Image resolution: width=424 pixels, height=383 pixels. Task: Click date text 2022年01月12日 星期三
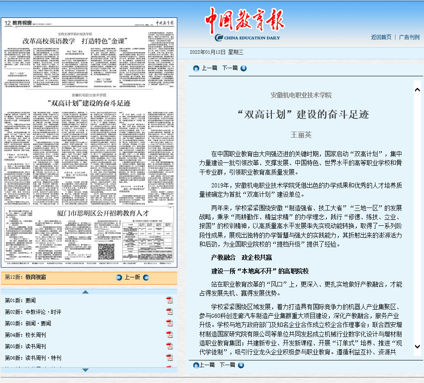[x=216, y=52]
